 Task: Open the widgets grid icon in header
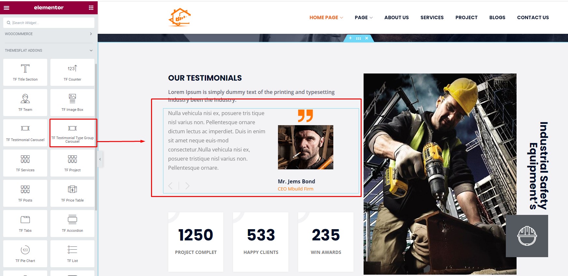[x=91, y=7]
